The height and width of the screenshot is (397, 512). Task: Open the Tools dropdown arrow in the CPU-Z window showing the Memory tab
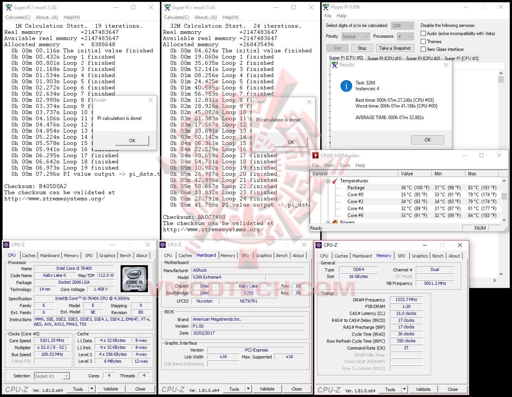[405, 389]
